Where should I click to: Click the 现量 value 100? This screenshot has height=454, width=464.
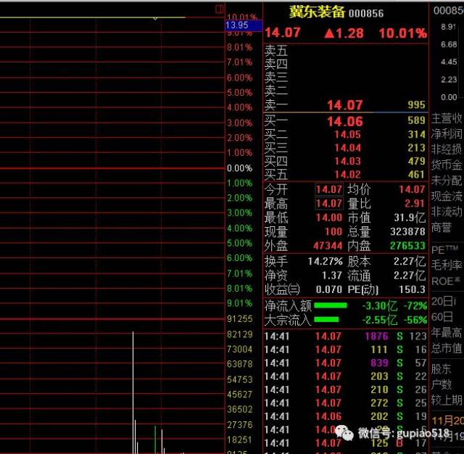[x=333, y=232]
